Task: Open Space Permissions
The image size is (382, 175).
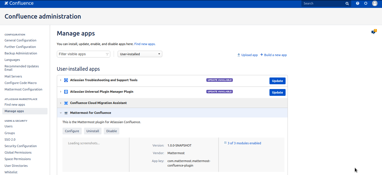Action: pos(18,159)
